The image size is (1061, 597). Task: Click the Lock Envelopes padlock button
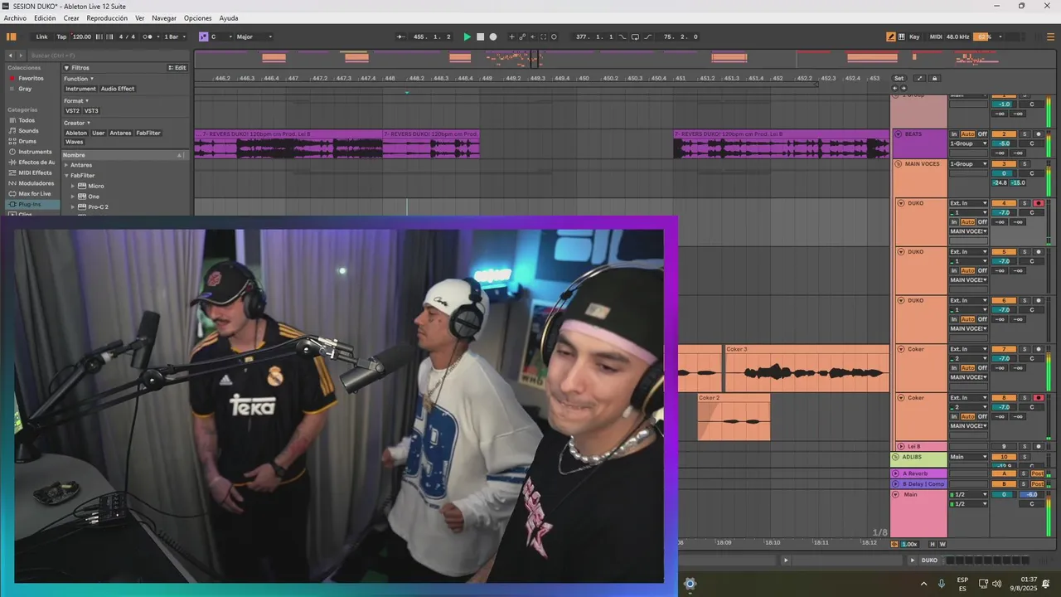point(935,78)
